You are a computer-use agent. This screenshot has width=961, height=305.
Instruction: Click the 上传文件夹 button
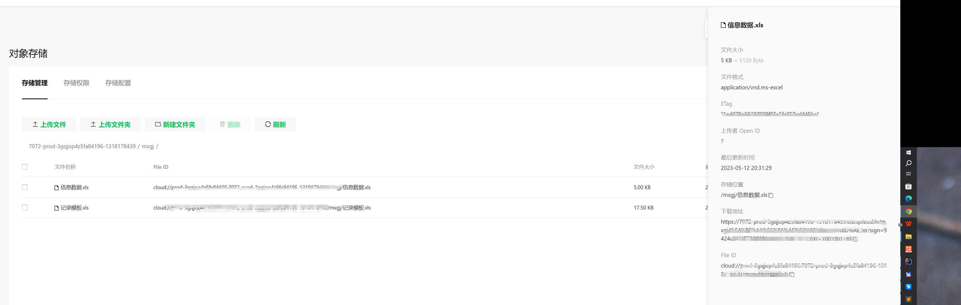(x=110, y=124)
